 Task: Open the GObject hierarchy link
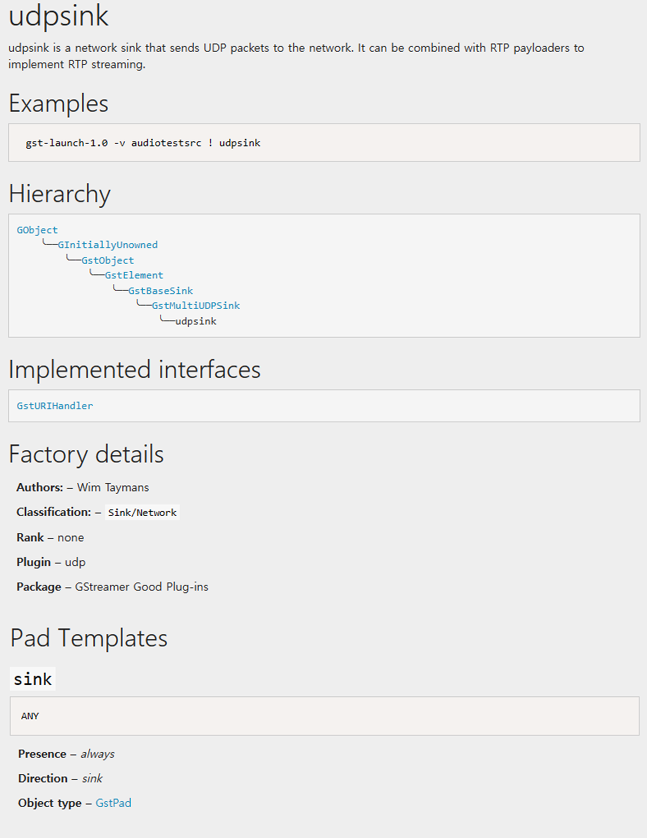tap(37, 230)
